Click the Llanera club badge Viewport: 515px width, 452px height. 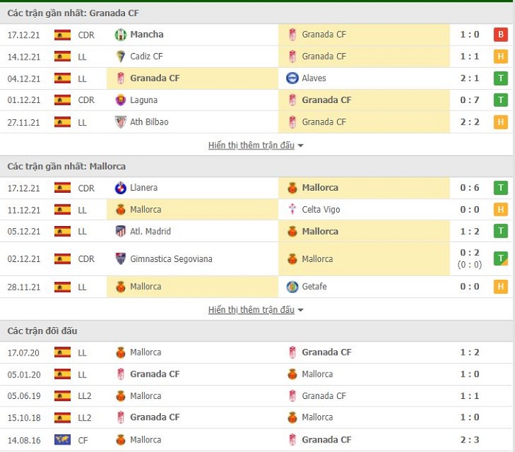tap(121, 188)
